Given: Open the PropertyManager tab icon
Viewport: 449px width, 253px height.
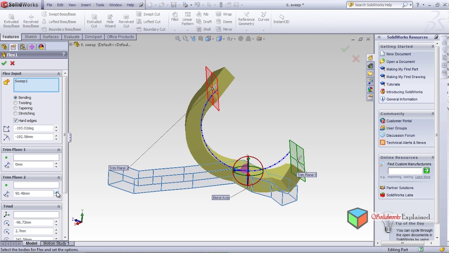Looking at the screenshot, I should pos(13,47).
